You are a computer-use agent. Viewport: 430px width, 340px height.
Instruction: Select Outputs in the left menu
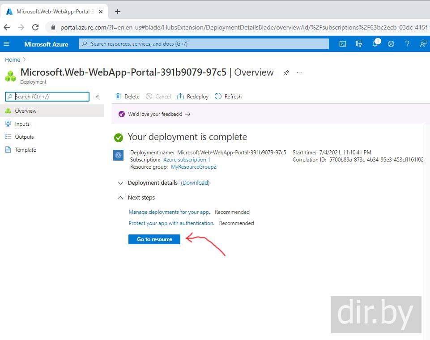tap(24, 137)
